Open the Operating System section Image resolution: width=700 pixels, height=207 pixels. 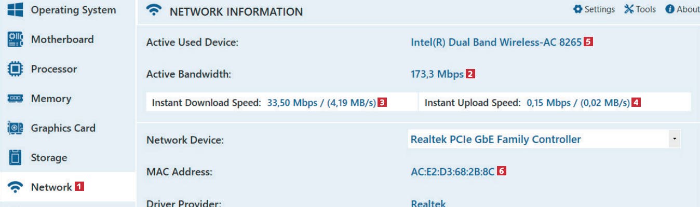coord(73,10)
